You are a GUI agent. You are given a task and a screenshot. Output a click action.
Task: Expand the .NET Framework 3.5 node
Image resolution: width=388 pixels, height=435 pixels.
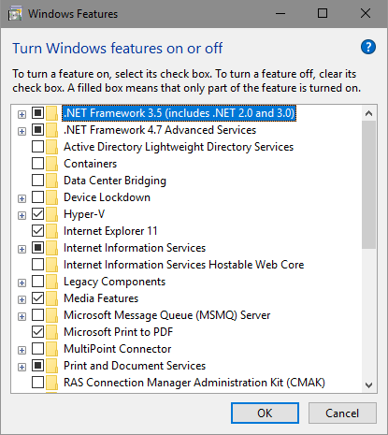pyautogui.click(x=22, y=114)
